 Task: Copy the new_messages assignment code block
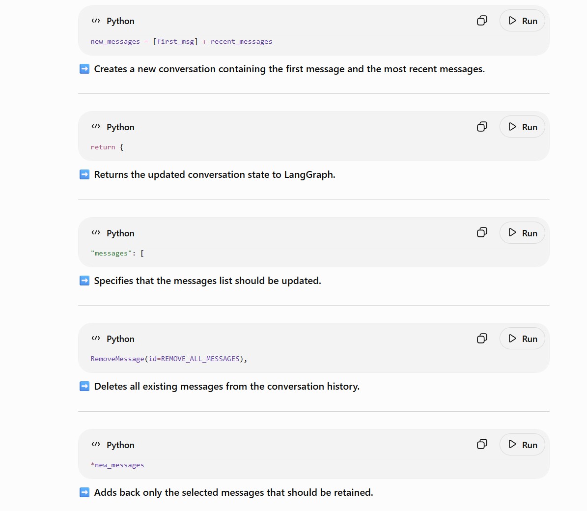482,21
